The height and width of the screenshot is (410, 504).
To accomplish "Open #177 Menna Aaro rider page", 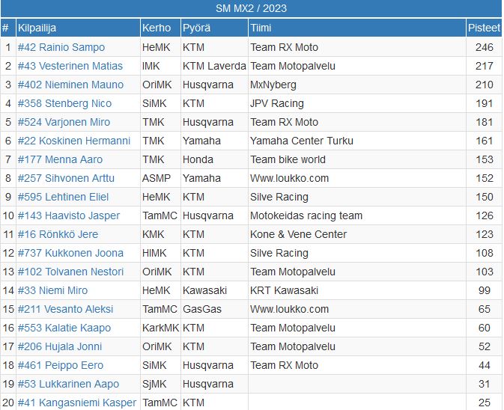I will (60, 159).
